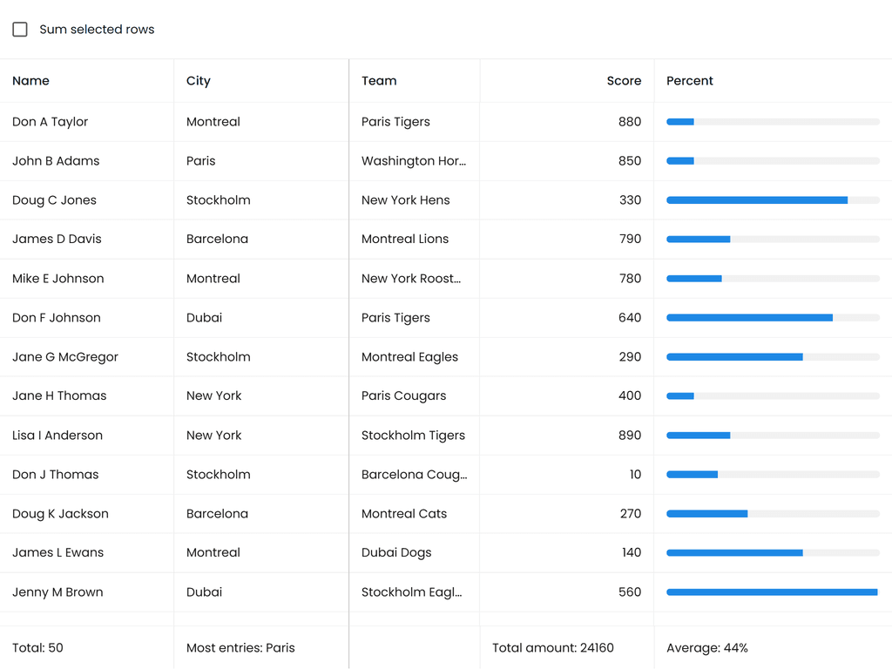Select the Montreal Cats team cell

click(x=404, y=514)
